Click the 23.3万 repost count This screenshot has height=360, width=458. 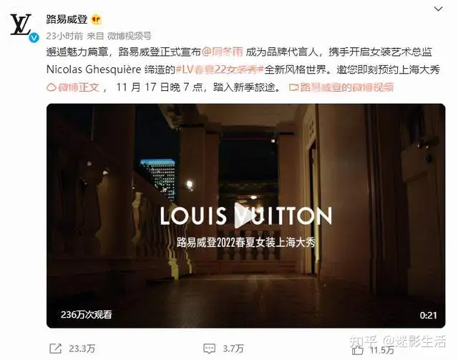[82, 349]
